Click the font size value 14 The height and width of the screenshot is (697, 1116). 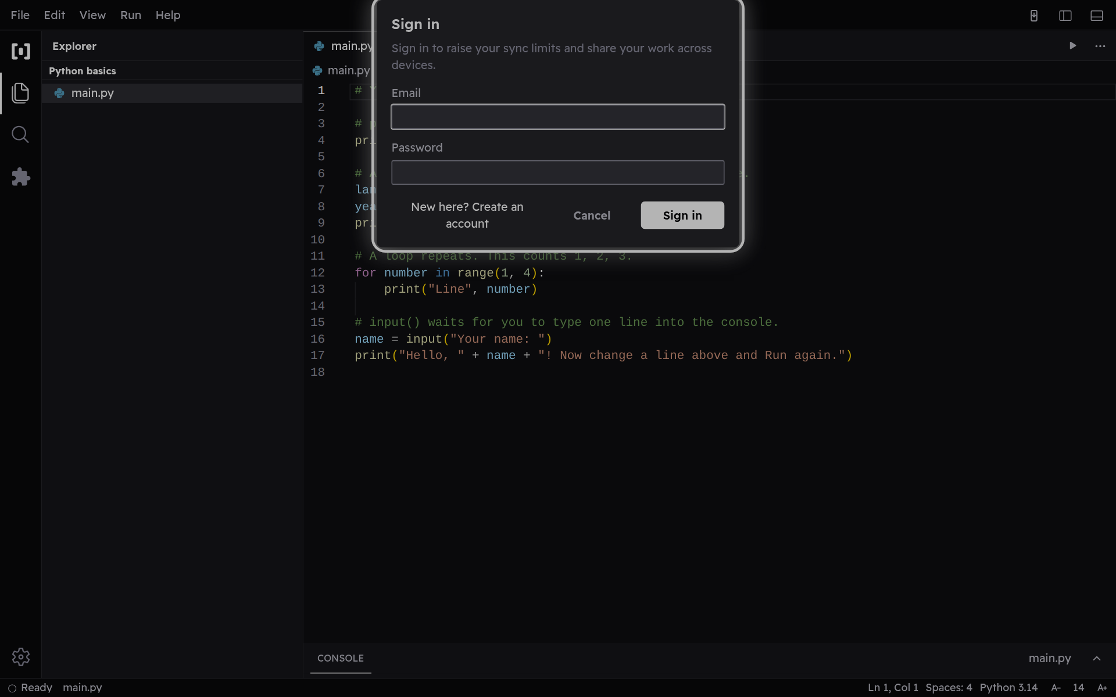(1078, 688)
